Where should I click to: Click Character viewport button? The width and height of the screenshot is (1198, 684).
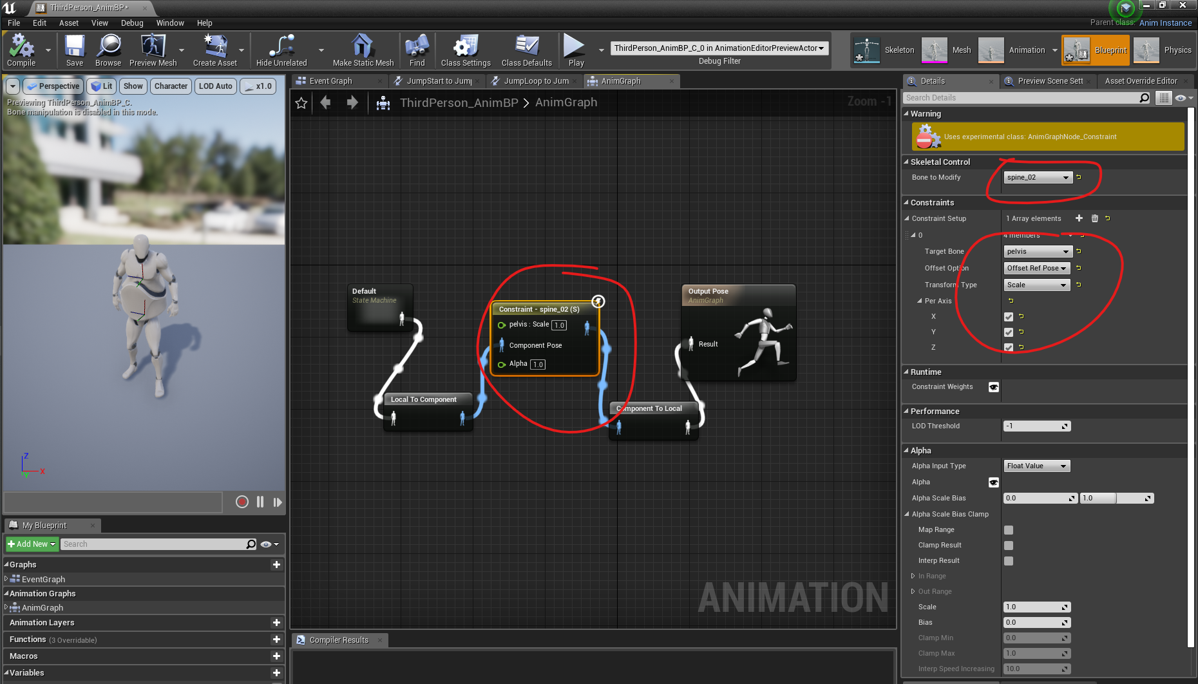[171, 86]
